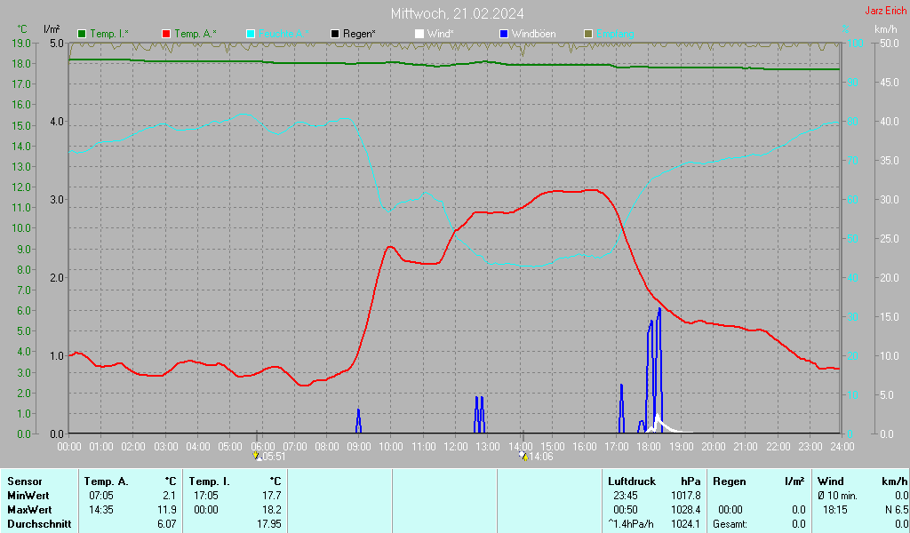The height and width of the screenshot is (533, 910).
Task: Click the Wind km/h table header
Action: [x=862, y=481]
